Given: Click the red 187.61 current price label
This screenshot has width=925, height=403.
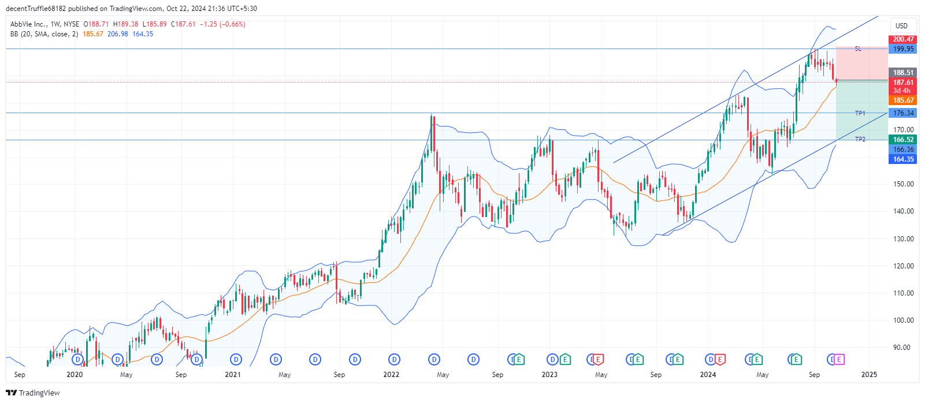Looking at the screenshot, I should [x=903, y=83].
